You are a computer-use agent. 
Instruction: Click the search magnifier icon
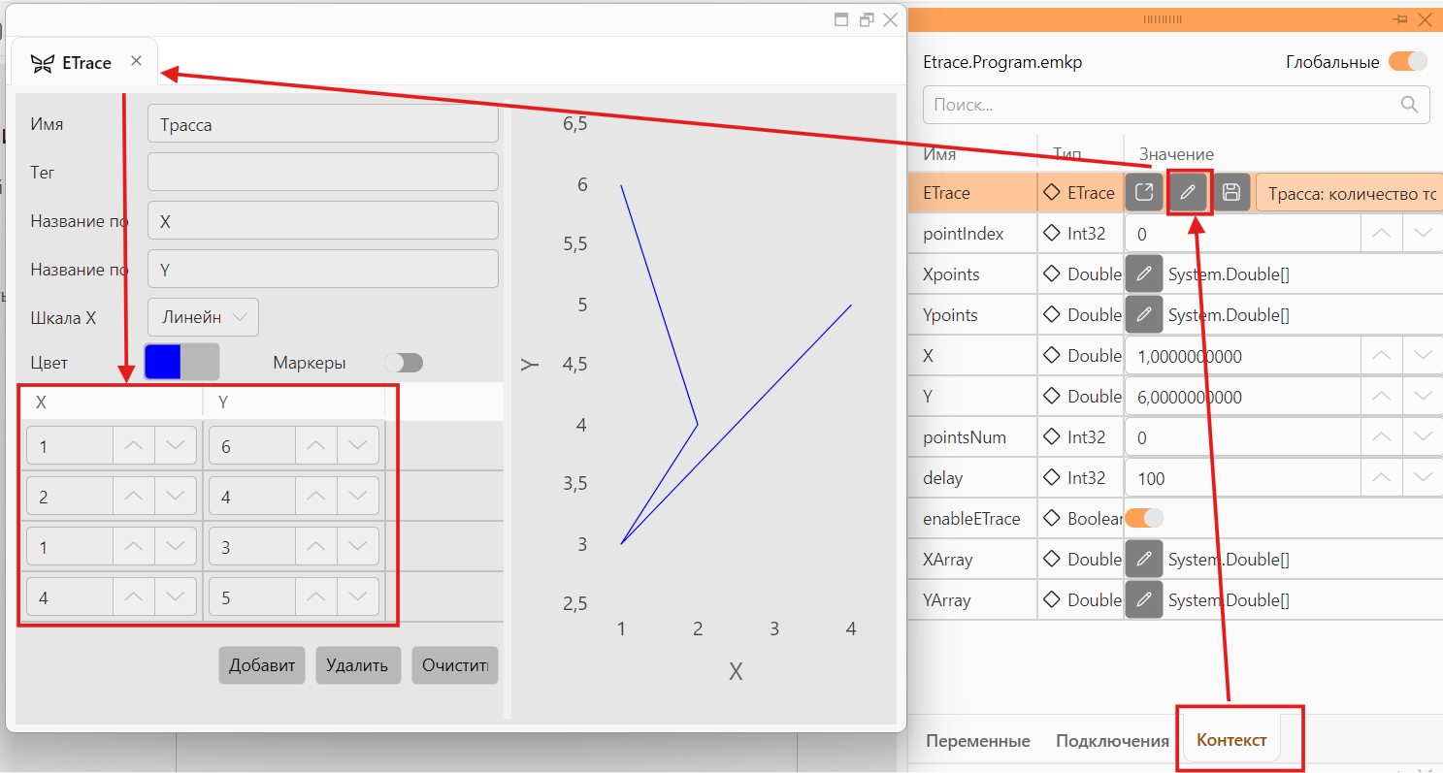(x=1409, y=104)
